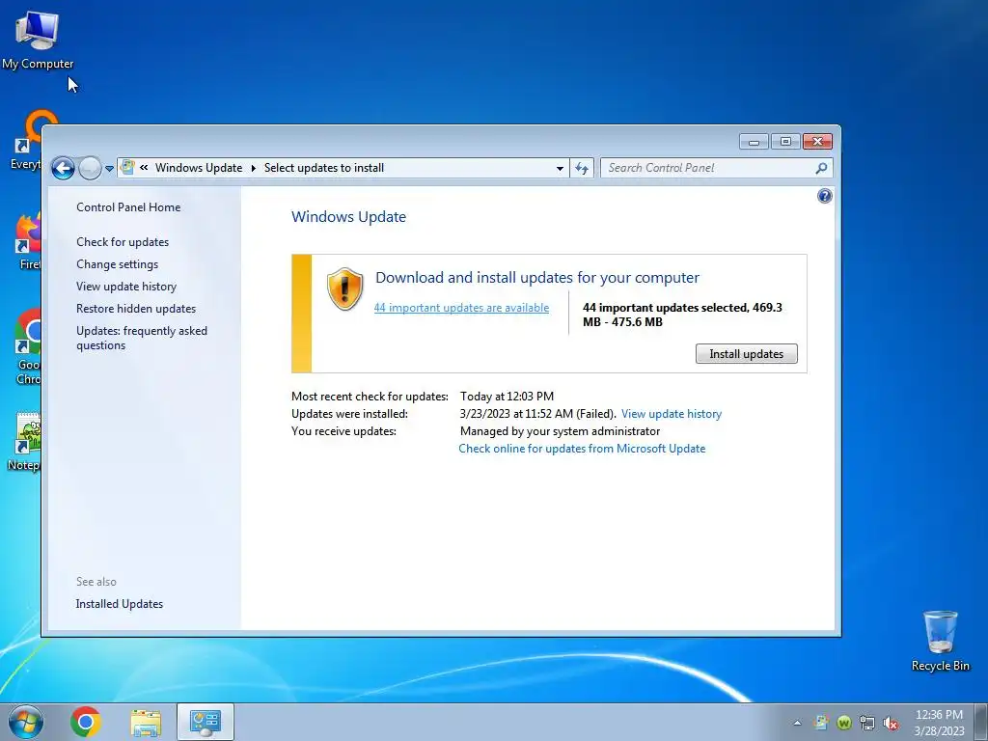Viewport: 988px width, 741px height.
Task: Expand the arrow after Windows Update breadcrumb
Action: click(254, 168)
